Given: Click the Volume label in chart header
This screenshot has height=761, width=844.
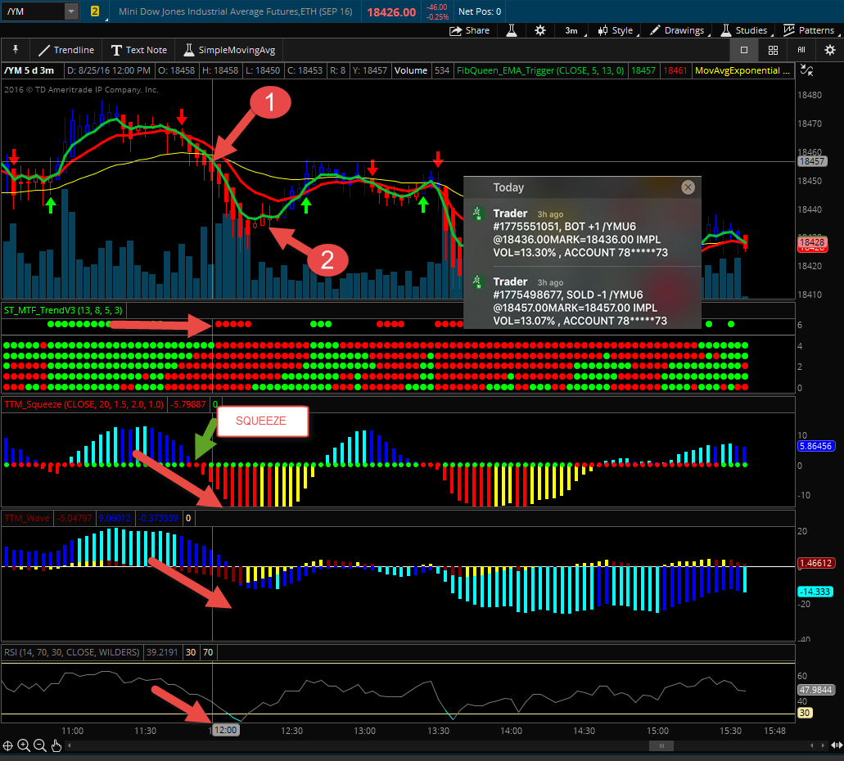Looking at the screenshot, I should pyautogui.click(x=411, y=70).
